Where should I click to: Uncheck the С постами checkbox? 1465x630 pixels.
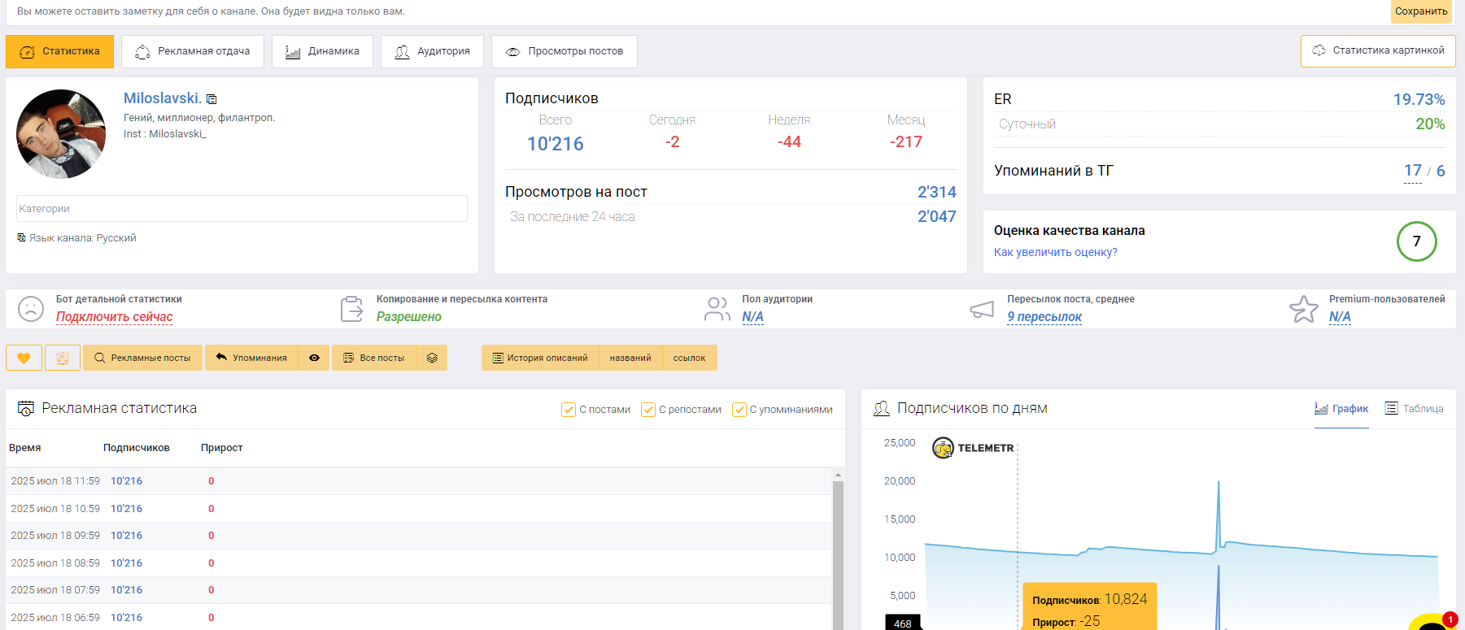click(569, 410)
